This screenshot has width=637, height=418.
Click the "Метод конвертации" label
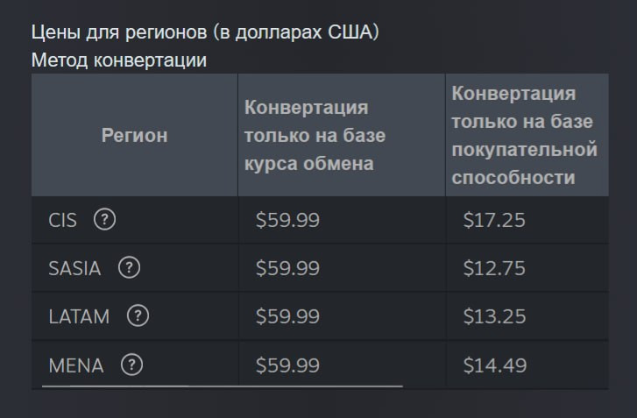[x=119, y=60]
